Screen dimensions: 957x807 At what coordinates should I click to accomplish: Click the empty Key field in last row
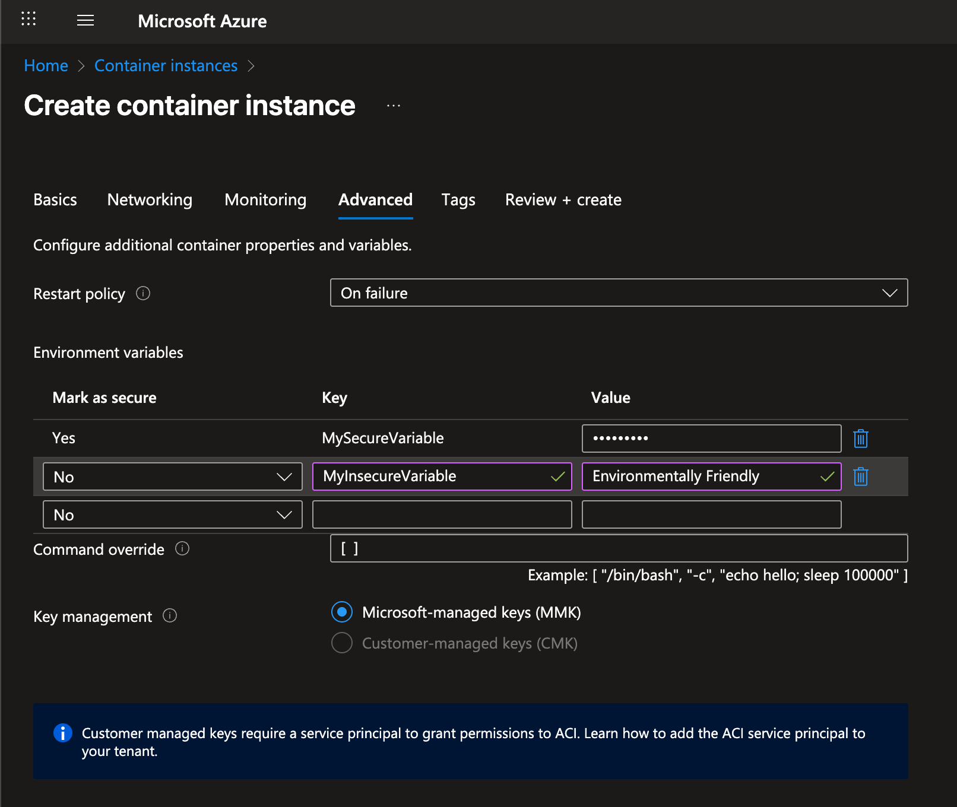(x=442, y=514)
